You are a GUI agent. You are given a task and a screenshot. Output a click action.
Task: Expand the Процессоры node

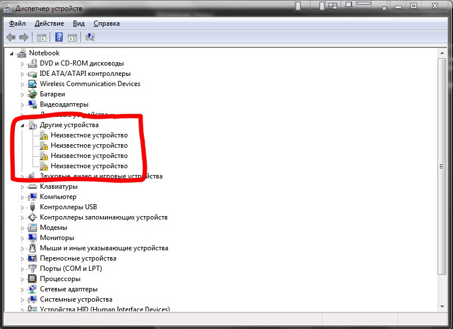(x=22, y=279)
